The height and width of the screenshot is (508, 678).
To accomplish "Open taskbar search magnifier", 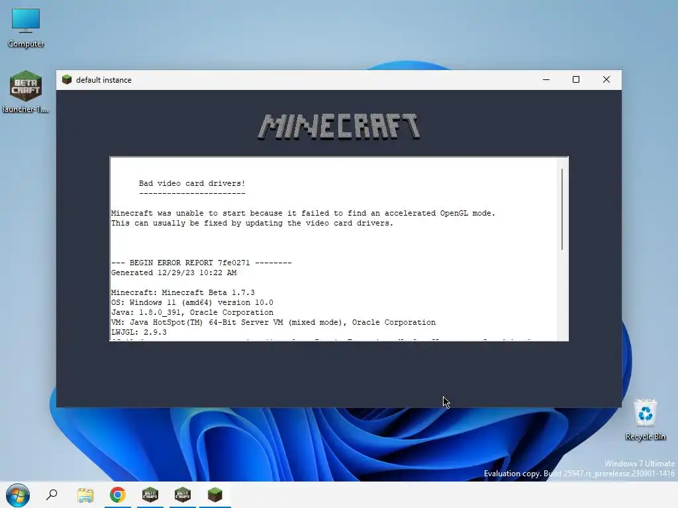I will coord(52,495).
